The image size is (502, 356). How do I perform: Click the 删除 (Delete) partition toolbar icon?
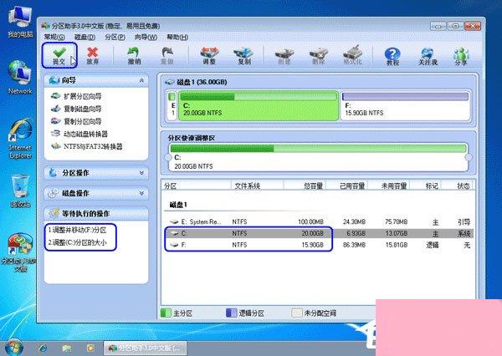319,55
